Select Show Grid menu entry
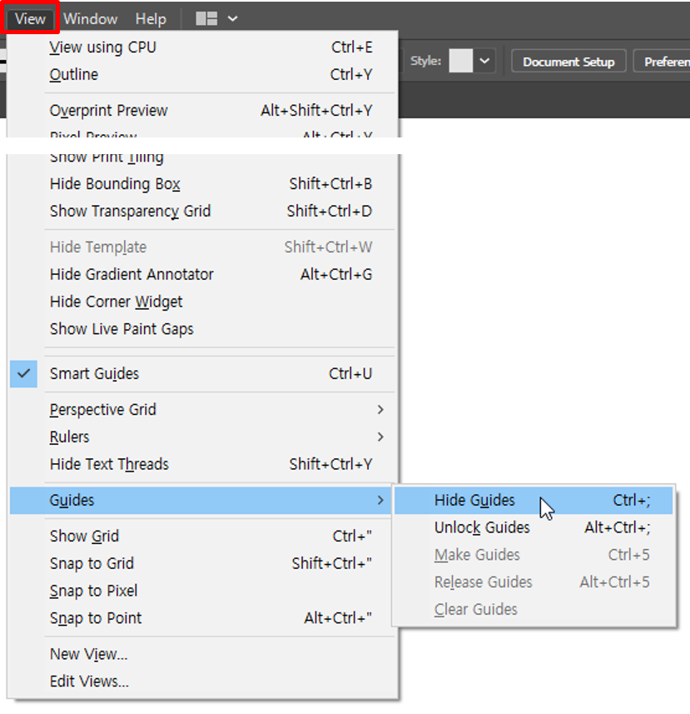The width and height of the screenshot is (690, 714). (x=84, y=536)
